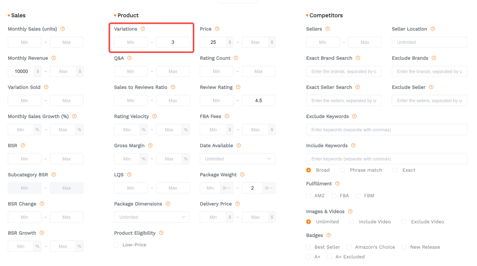Image resolution: width=477 pixels, height=266 pixels.
Task: Open the Exact Brand Search help tooltip
Action: pos(358,58)
